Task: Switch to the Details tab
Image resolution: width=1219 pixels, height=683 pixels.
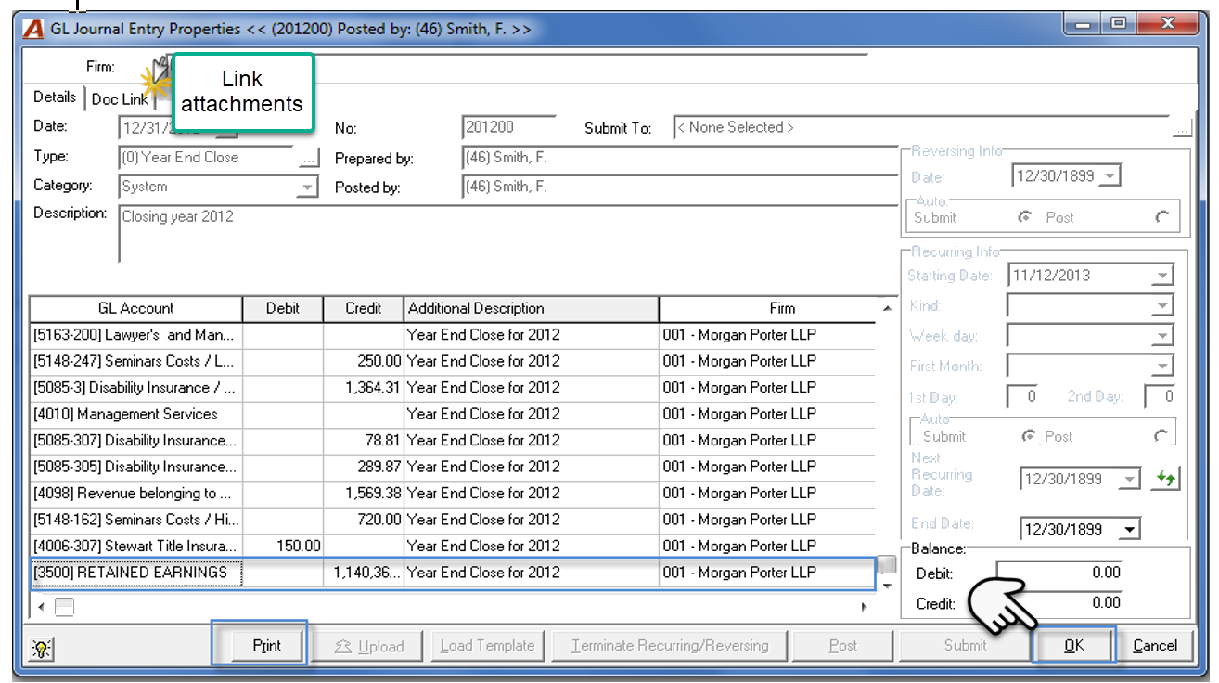Action: (55, 97)
